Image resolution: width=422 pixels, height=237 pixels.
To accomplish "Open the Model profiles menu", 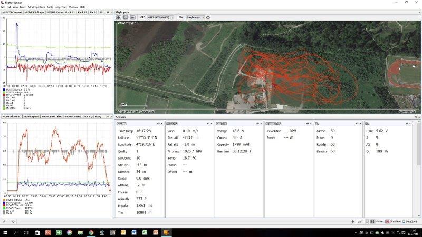I will 36,7.
